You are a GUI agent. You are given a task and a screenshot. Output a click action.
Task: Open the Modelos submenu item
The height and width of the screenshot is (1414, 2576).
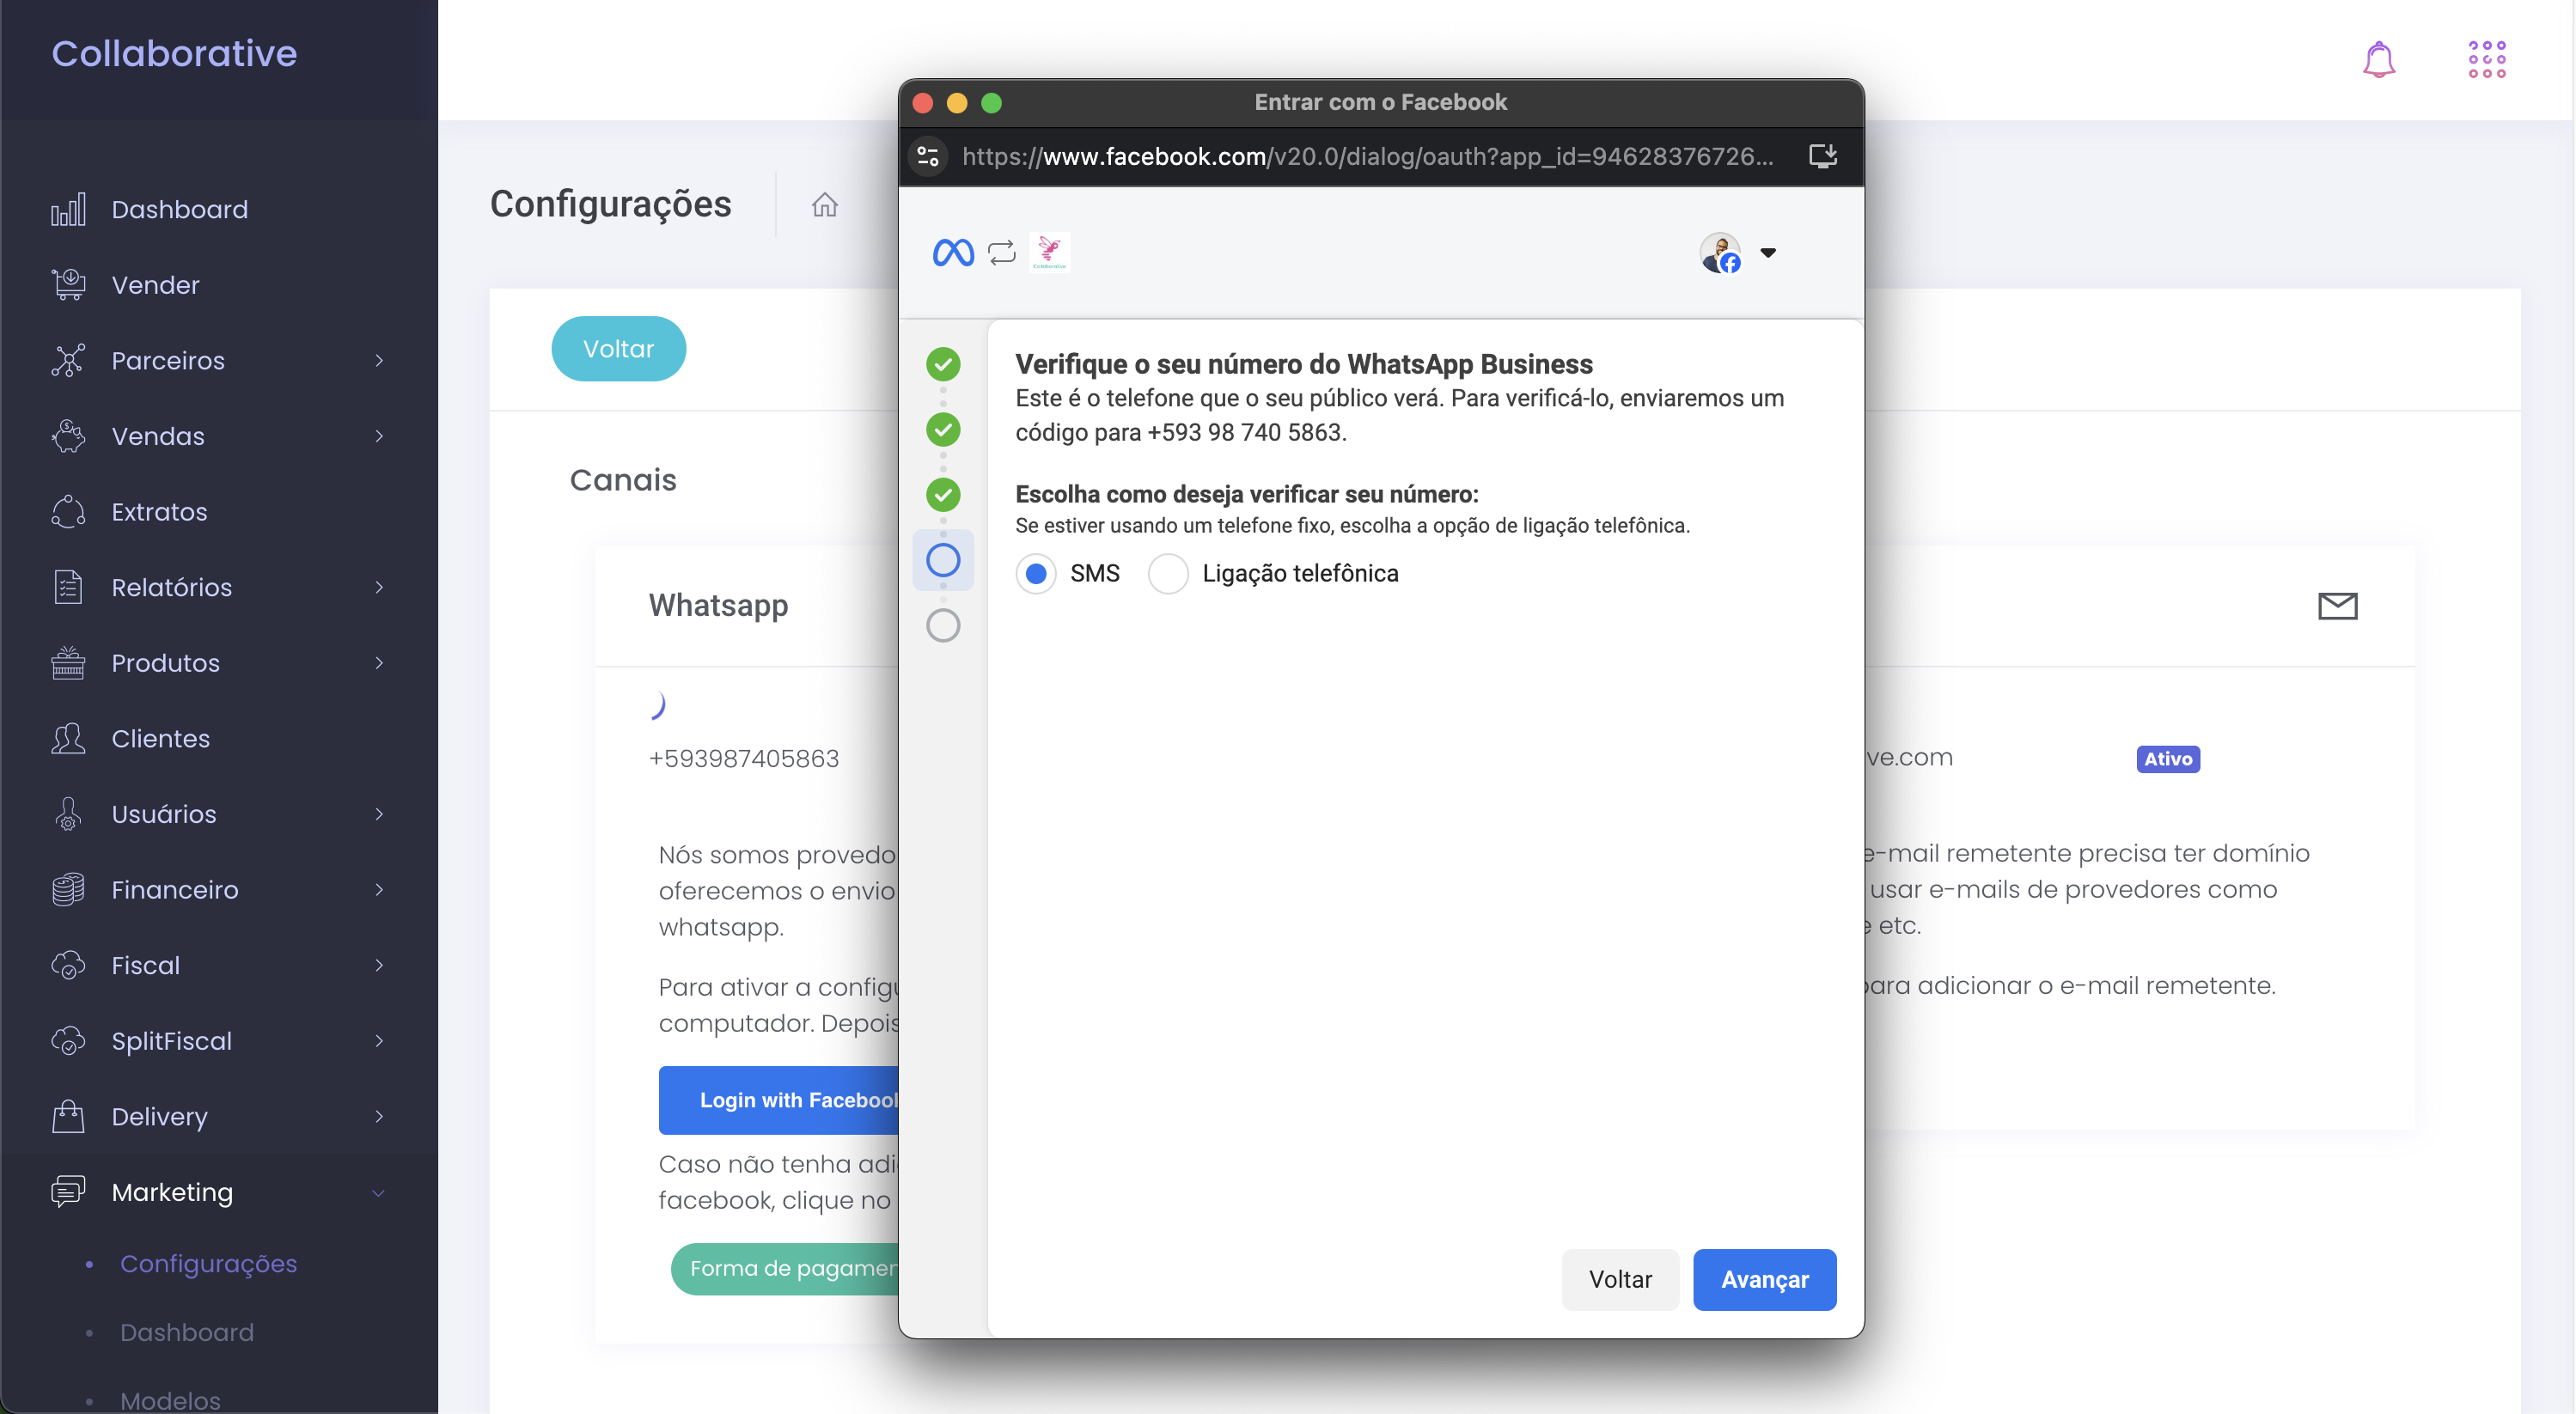(171, 1397)
